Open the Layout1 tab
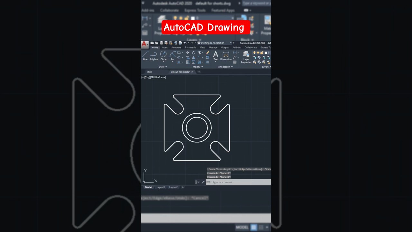The height and width of the screenshot is (232, 412). click(160, 187)
